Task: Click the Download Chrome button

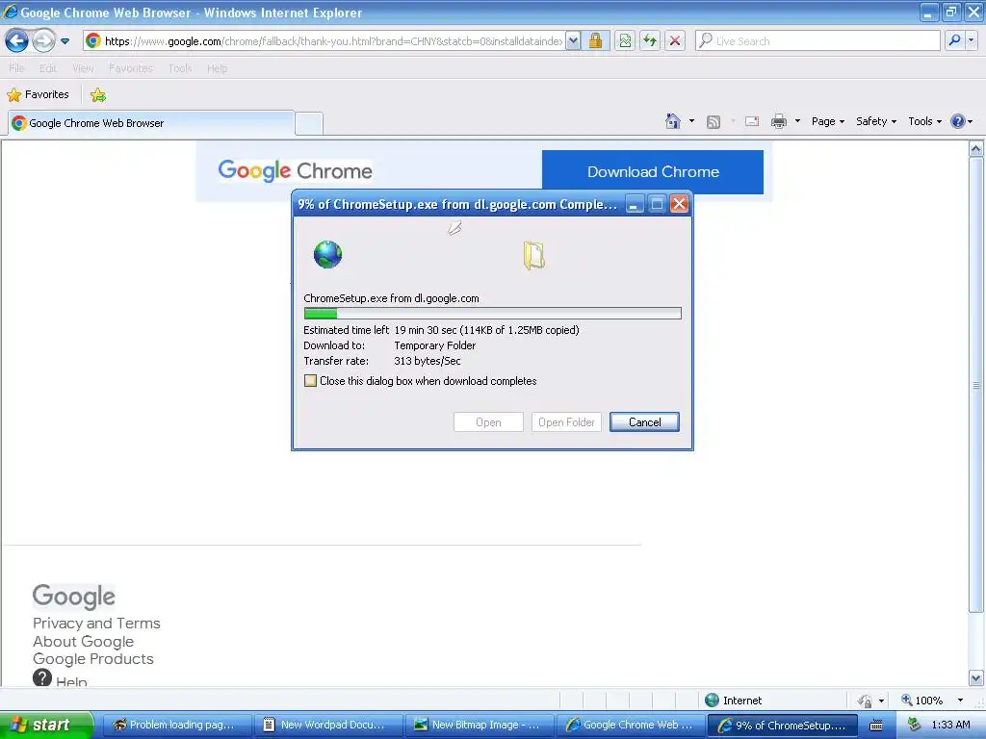Action: 653,172
